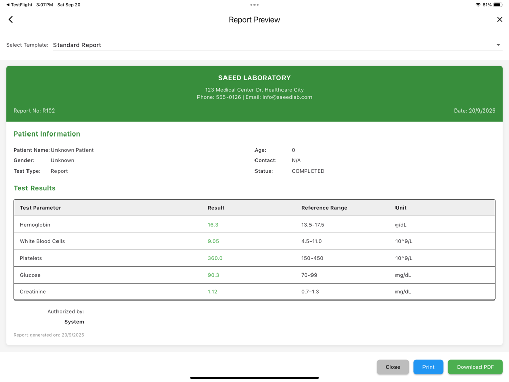This screenshot has height=382, width=509.
Task: Tap the Wi-Fi status icon
Action: pyautogui.click(x=478, y=5)
